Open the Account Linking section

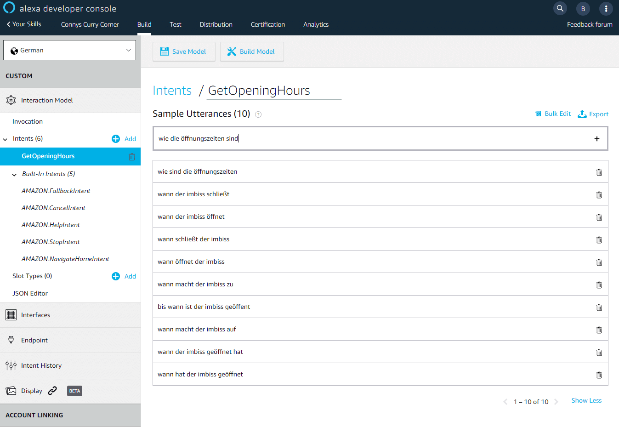pyautogui.click(x=70, y=415)
